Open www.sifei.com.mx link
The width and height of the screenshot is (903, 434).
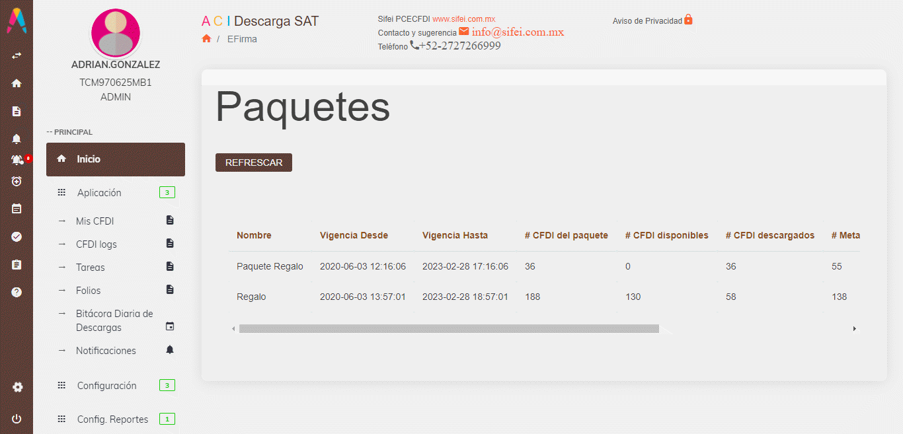[x=464, y=19]
